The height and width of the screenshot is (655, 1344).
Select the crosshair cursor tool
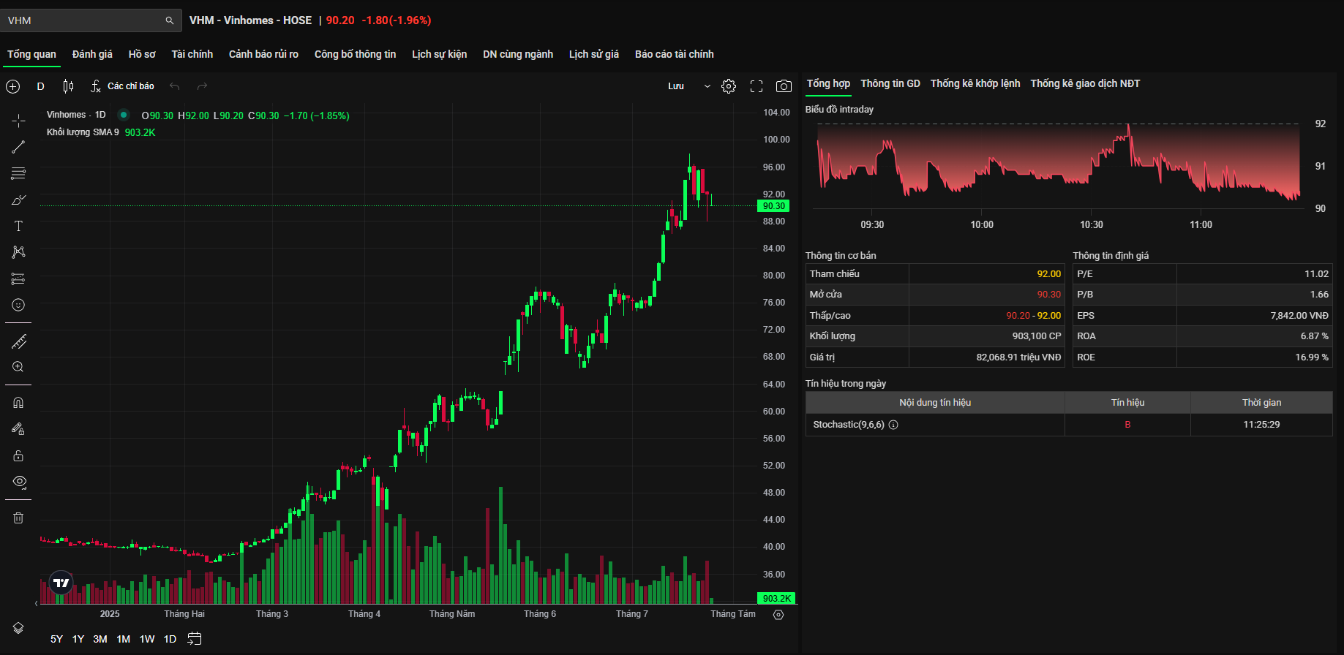click(x=18, y=121)
